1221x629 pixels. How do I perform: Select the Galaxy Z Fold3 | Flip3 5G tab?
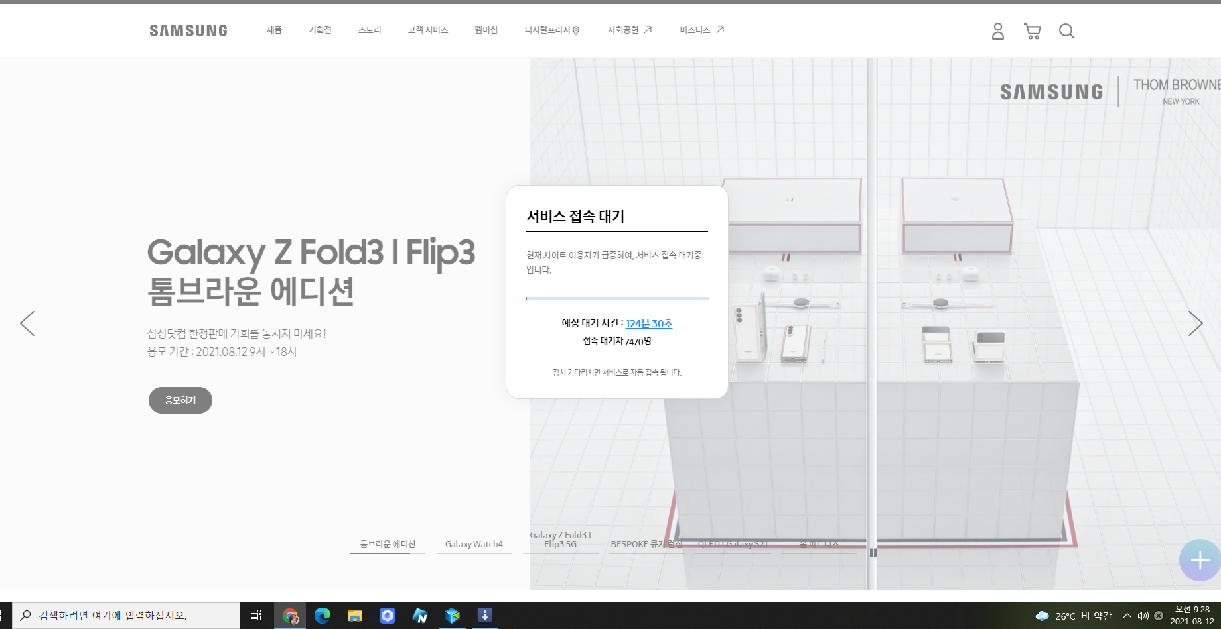pos(560,540)
